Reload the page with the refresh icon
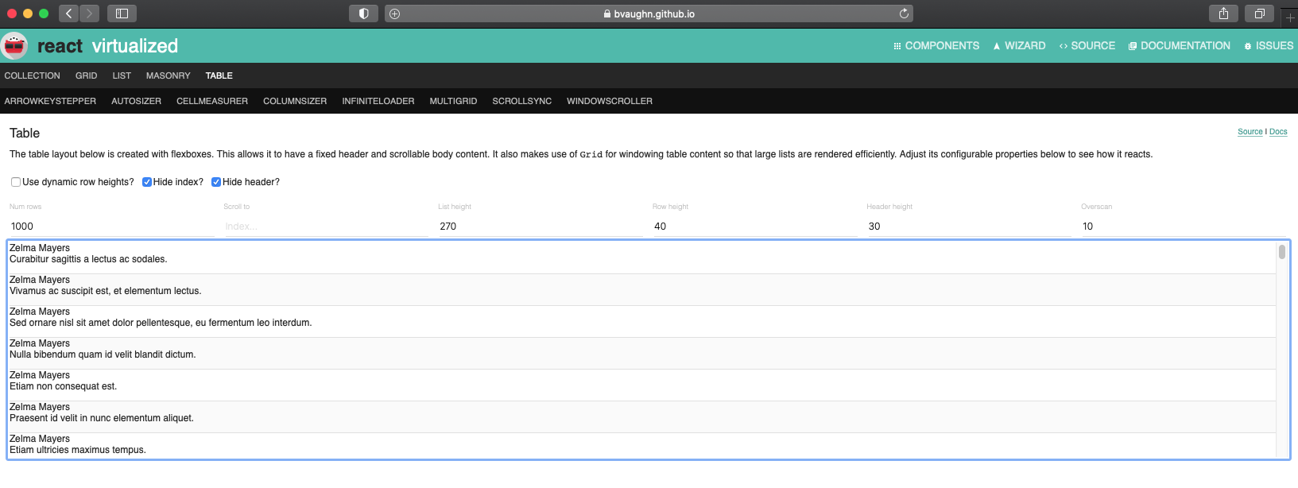The width and height of the screenshot is (1298, 488). (904, 14)
